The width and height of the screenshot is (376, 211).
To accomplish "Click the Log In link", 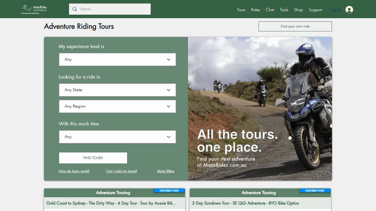I will [336, 10].
